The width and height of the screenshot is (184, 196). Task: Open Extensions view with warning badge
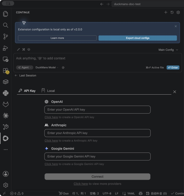coord(6,71)
